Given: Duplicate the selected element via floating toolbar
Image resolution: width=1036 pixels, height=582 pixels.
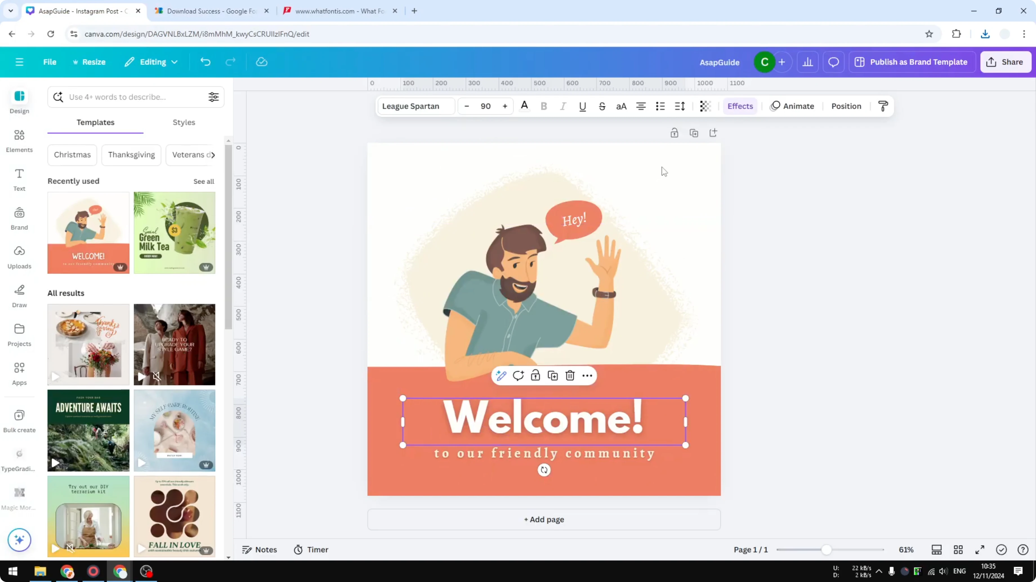Looking at the screenshot, I should (x=553, y=375).
